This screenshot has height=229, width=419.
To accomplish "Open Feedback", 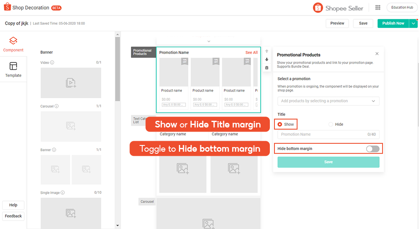I will click(13, 216).
